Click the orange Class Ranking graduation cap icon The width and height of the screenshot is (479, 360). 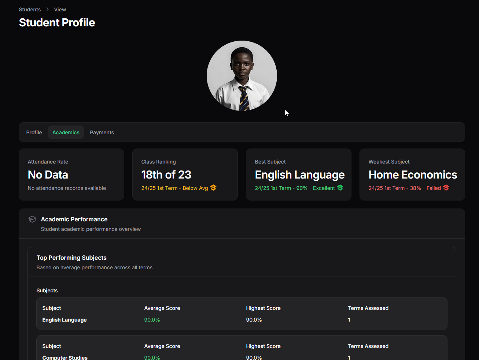[x=213, y=188]
